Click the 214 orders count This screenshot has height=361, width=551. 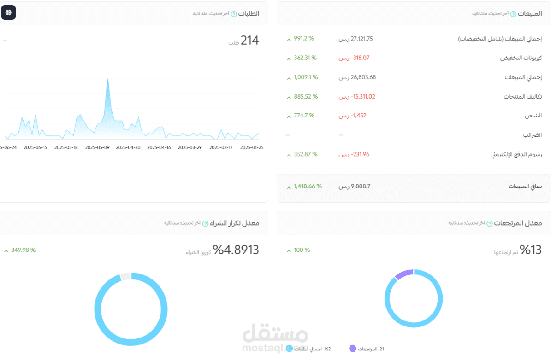coord(249,41)
